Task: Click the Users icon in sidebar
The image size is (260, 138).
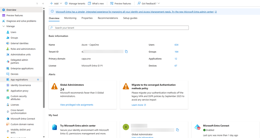Action: (x=8, y=32)
